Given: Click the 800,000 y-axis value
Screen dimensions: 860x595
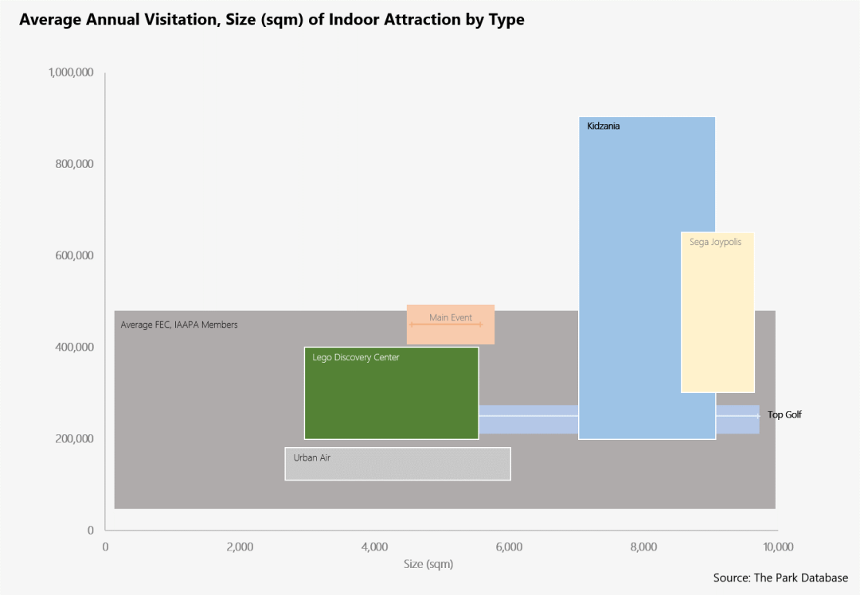Looking at the screenshot, I should pyautogui.click(x=74, y=164).
